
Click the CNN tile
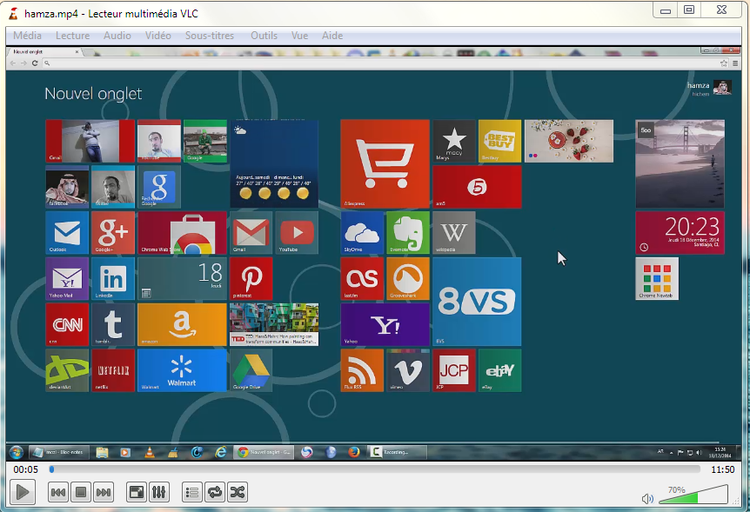click(67, 324)
